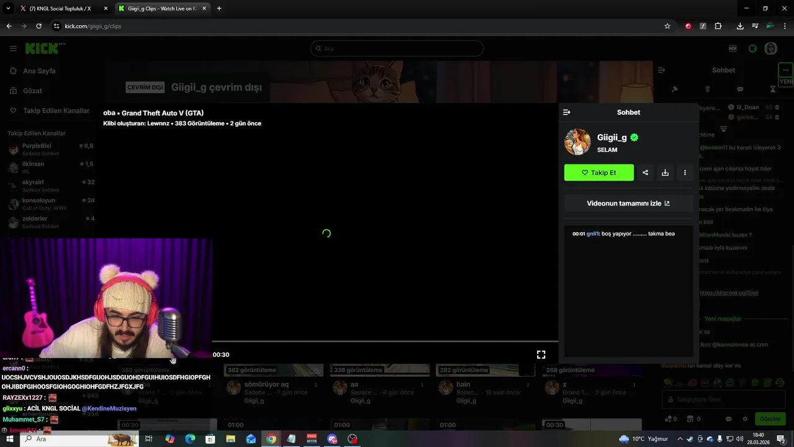Click the chat bubble icon beside the settings gear
Image resolution: width=794 pixels, height=447 pixels.
point(729,419)
